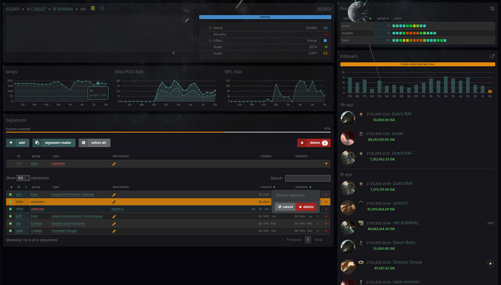Image resolution: width=501 pixels, height=285 pixels.
Task: Click J152801 breadcrumb root
Action: 13,9
